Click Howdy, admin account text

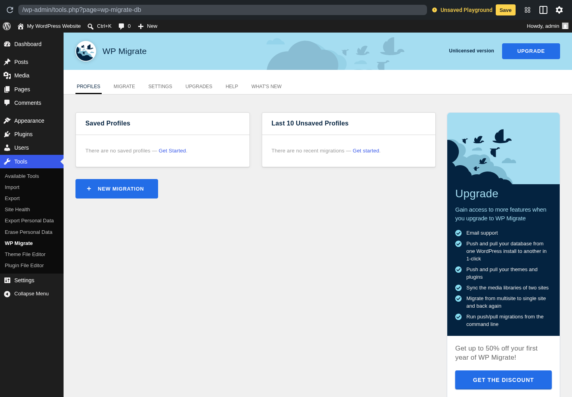(x=543, y=26)
